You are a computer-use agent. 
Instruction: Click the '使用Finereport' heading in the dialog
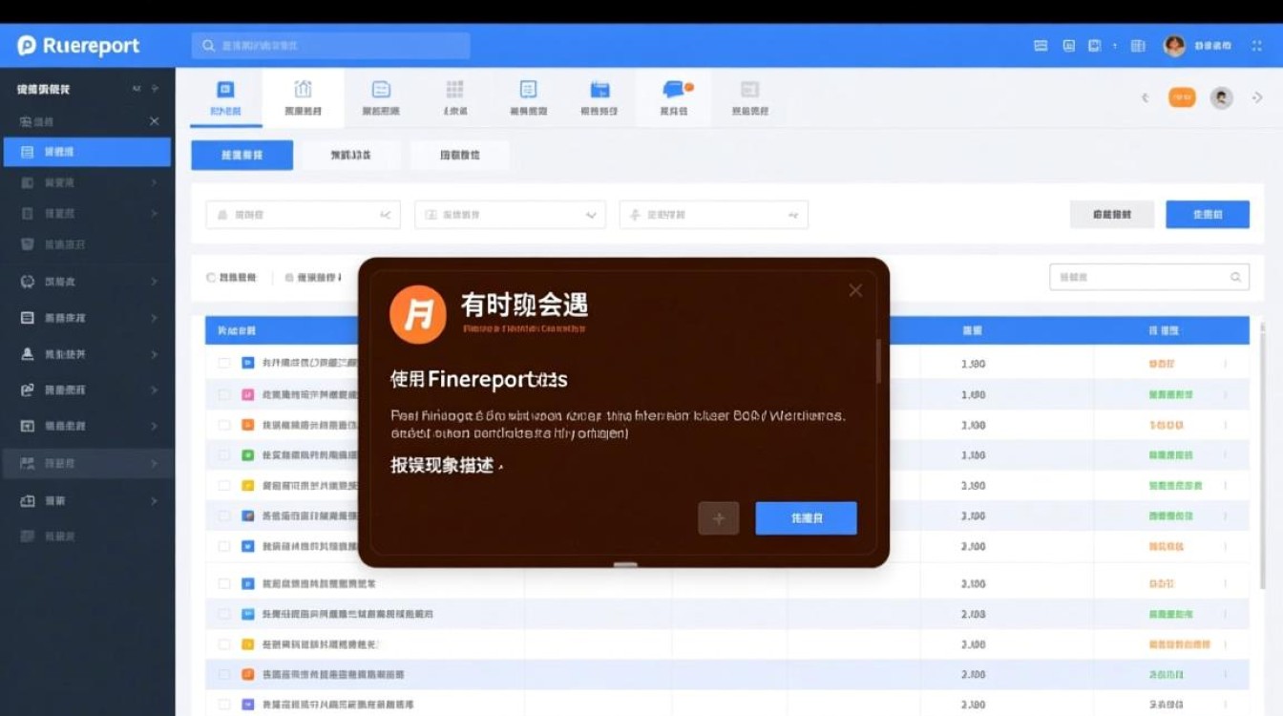tap(479, 379)
